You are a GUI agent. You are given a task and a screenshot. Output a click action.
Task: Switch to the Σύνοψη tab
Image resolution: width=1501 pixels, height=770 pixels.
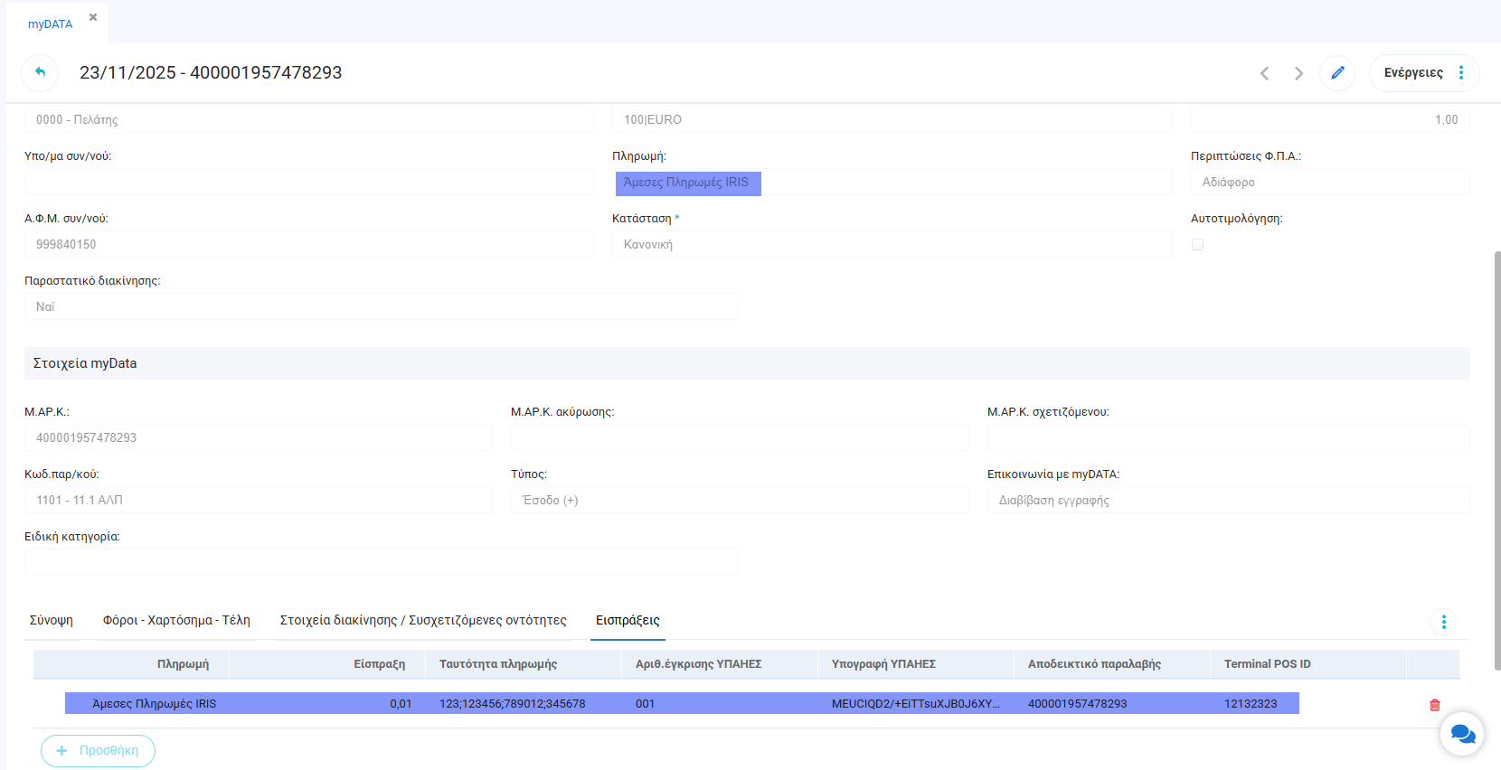click(52, 620)
